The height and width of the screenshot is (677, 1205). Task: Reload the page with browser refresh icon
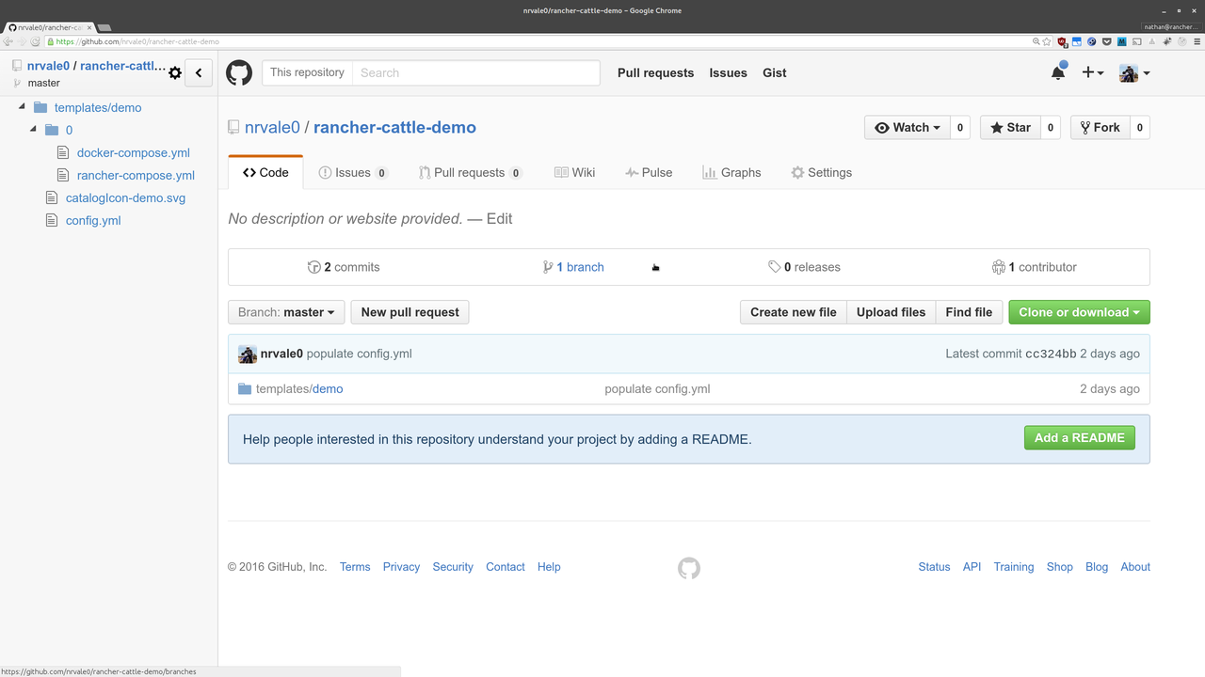[35, 41]
